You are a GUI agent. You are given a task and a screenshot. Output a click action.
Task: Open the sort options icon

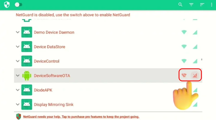202,5
